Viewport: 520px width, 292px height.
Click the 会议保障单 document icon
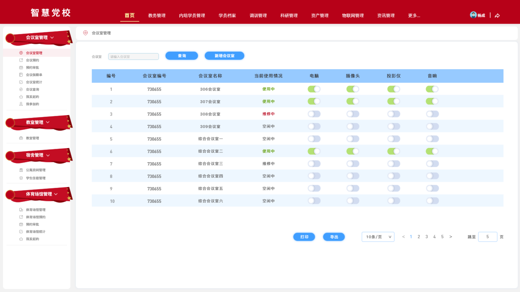click(21, 75)
